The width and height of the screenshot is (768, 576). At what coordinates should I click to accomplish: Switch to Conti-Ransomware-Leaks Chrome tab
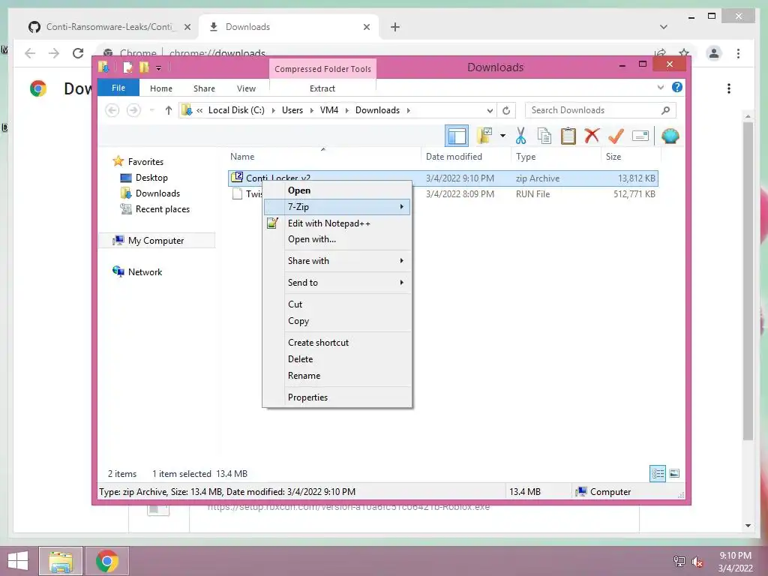point(109,27)
